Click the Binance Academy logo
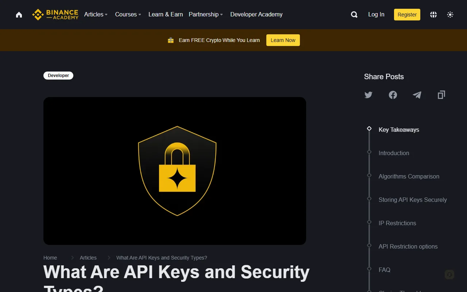This screenshot has width=467, height=292. click(x=55, y=15)
